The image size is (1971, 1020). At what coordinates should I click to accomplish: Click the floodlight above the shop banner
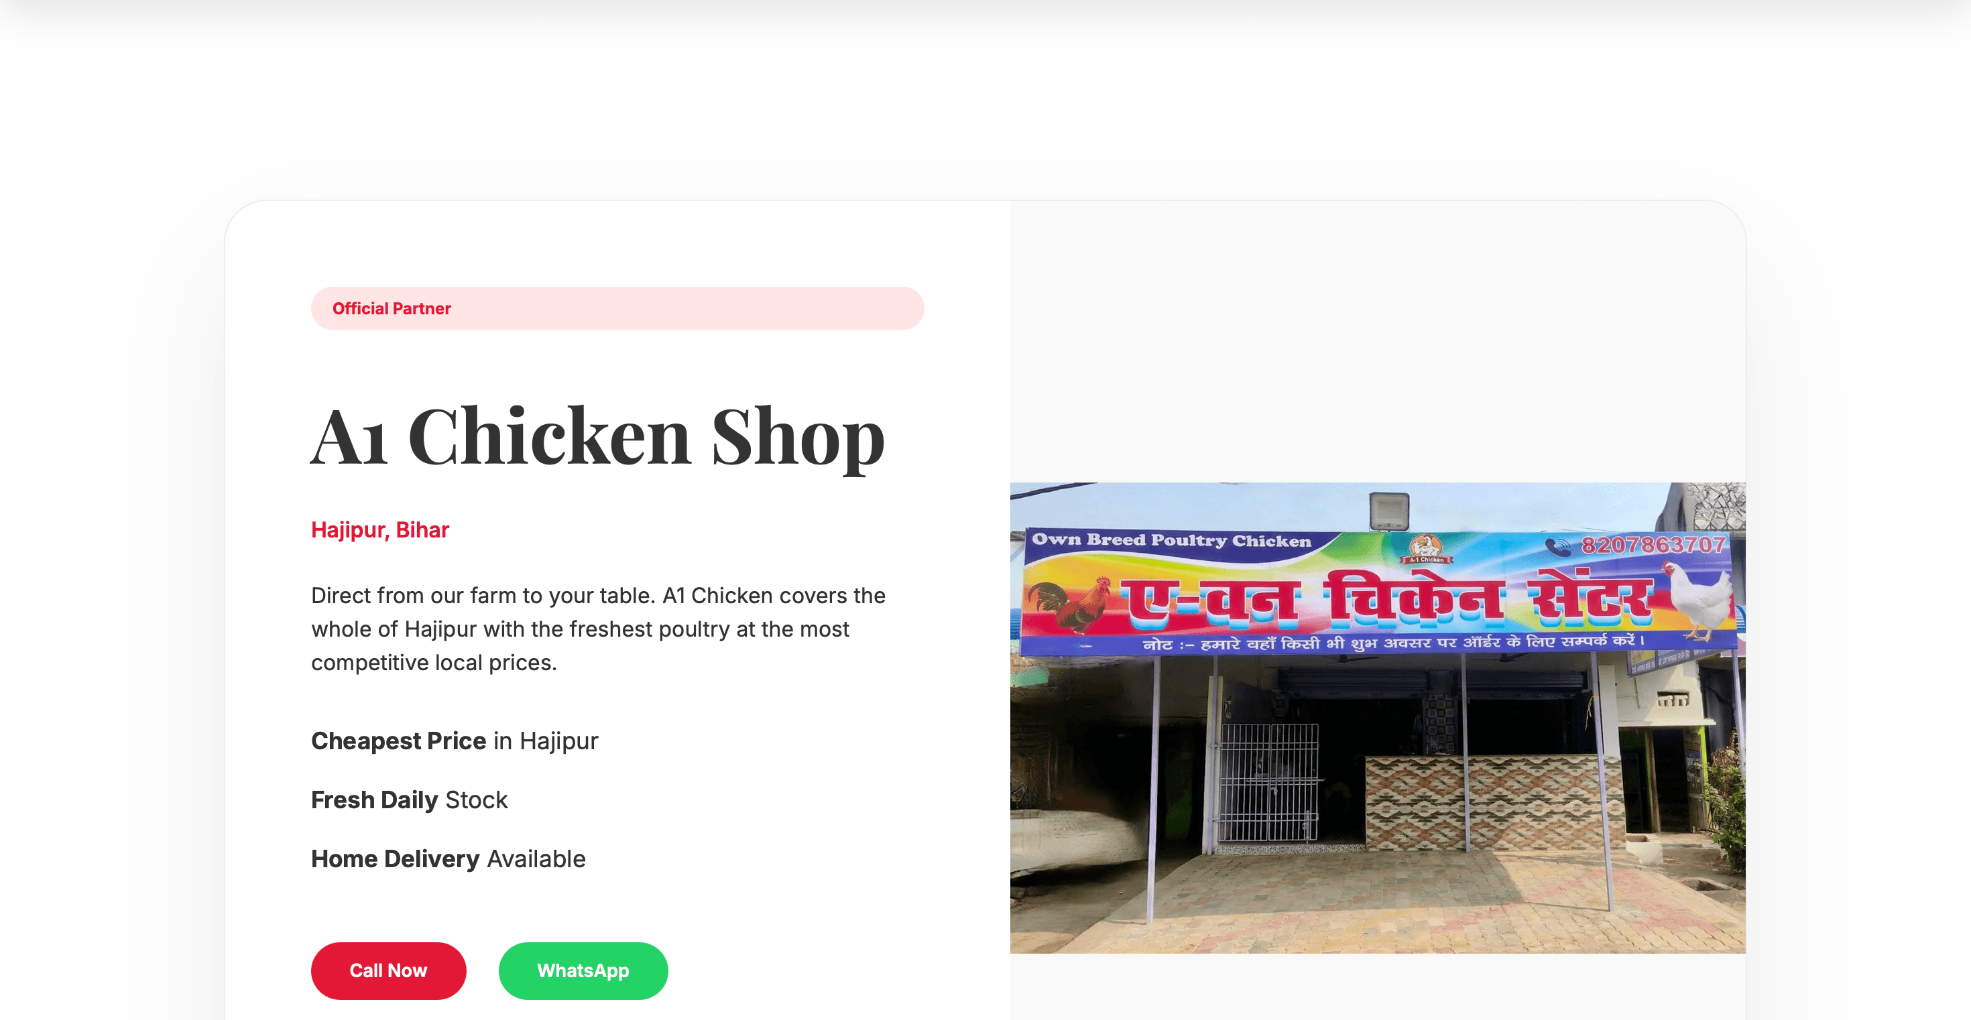(1388, 511)
